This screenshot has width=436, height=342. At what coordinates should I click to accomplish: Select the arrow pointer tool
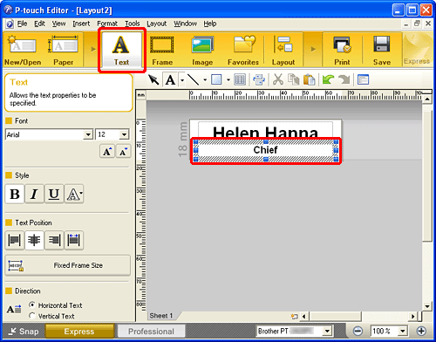coord(153,79)
